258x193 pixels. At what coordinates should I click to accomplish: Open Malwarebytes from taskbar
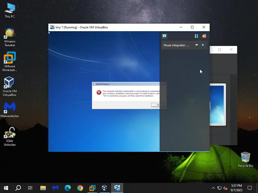55,188
